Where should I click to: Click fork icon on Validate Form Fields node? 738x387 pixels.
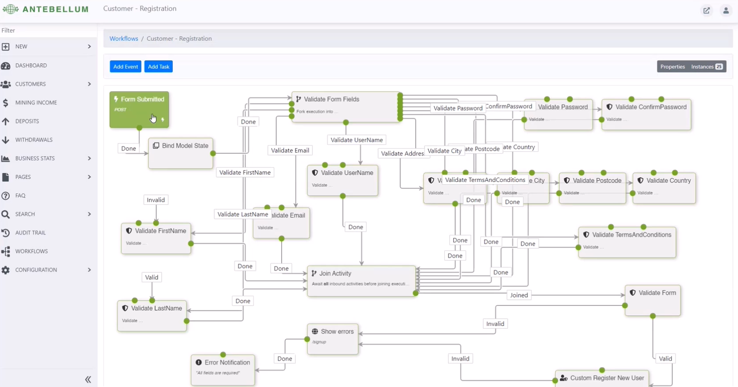tap(299, 99)
